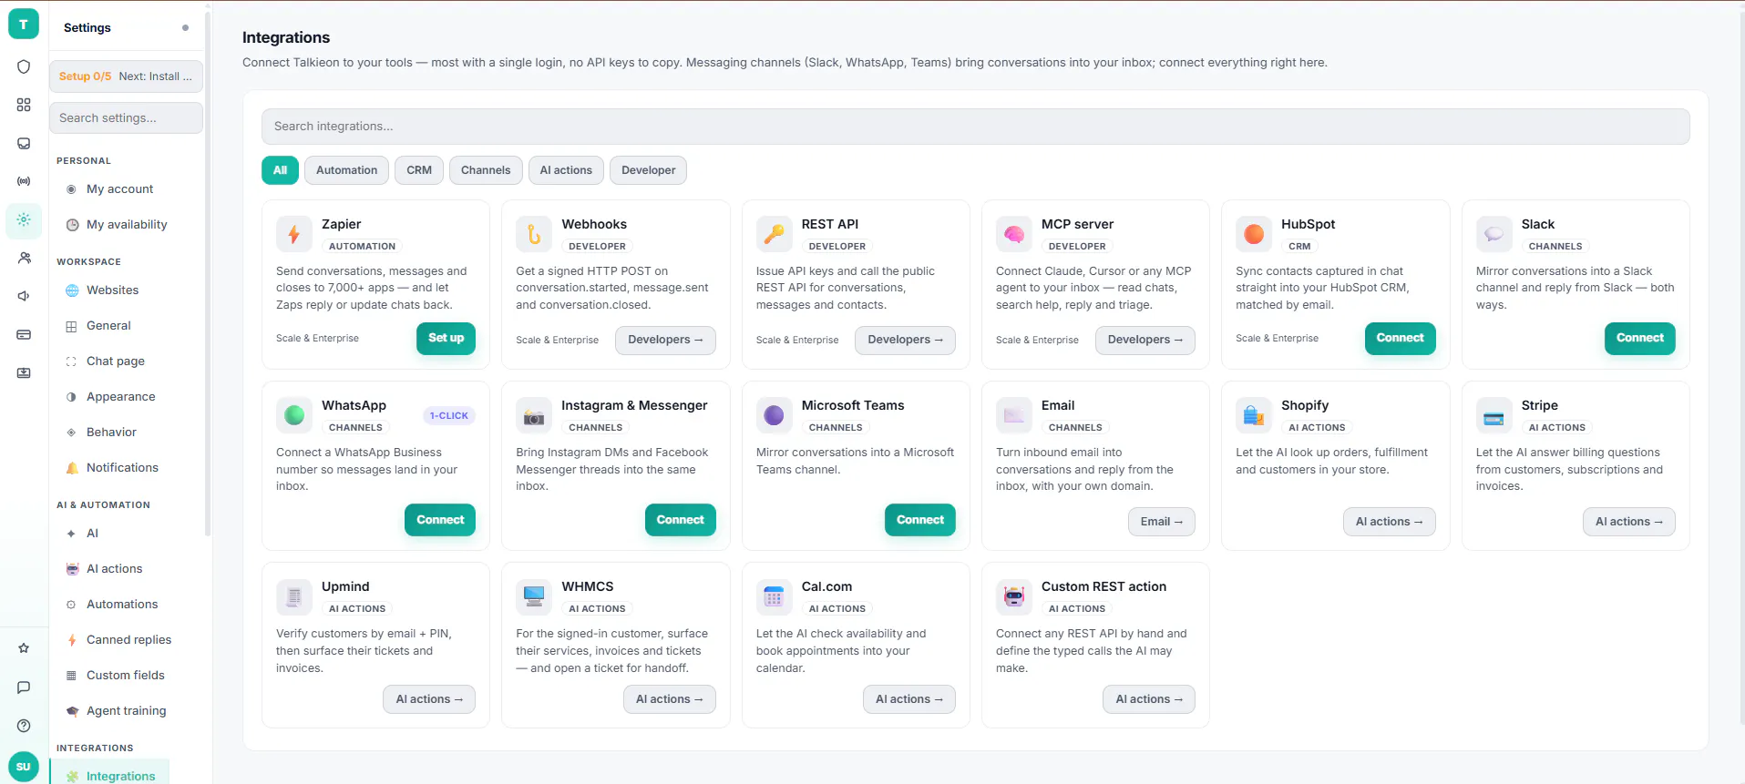
Task: Click the MCP server brain icon
Action: pos(1014,234)
